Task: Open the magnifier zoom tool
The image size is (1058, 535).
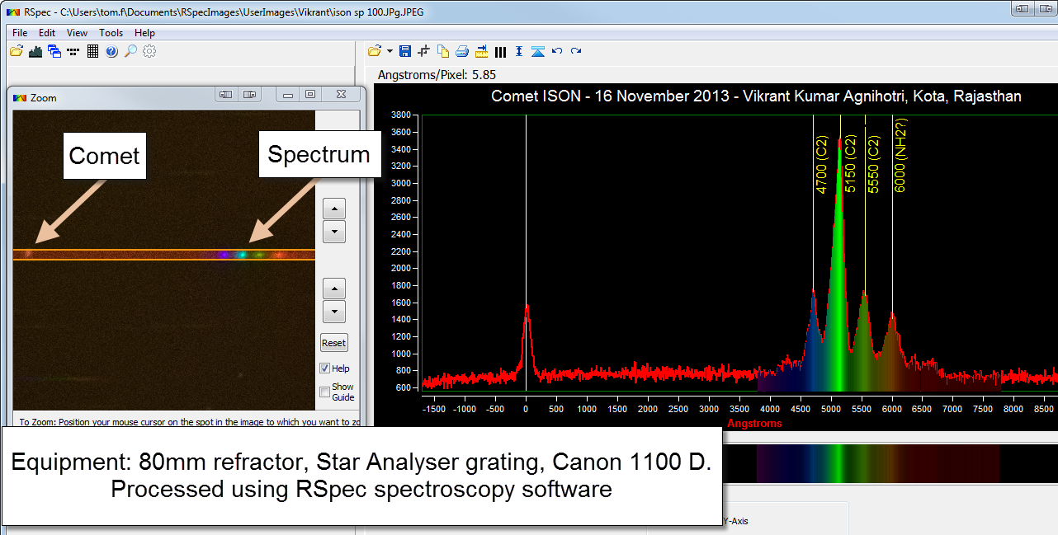Action: 130,51
